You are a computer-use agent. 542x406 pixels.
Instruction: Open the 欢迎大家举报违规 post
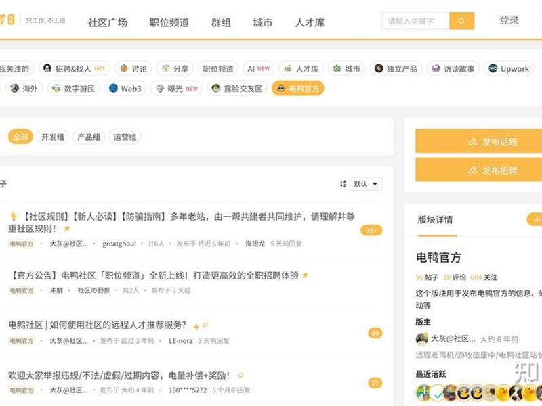[x=119, y=375]
